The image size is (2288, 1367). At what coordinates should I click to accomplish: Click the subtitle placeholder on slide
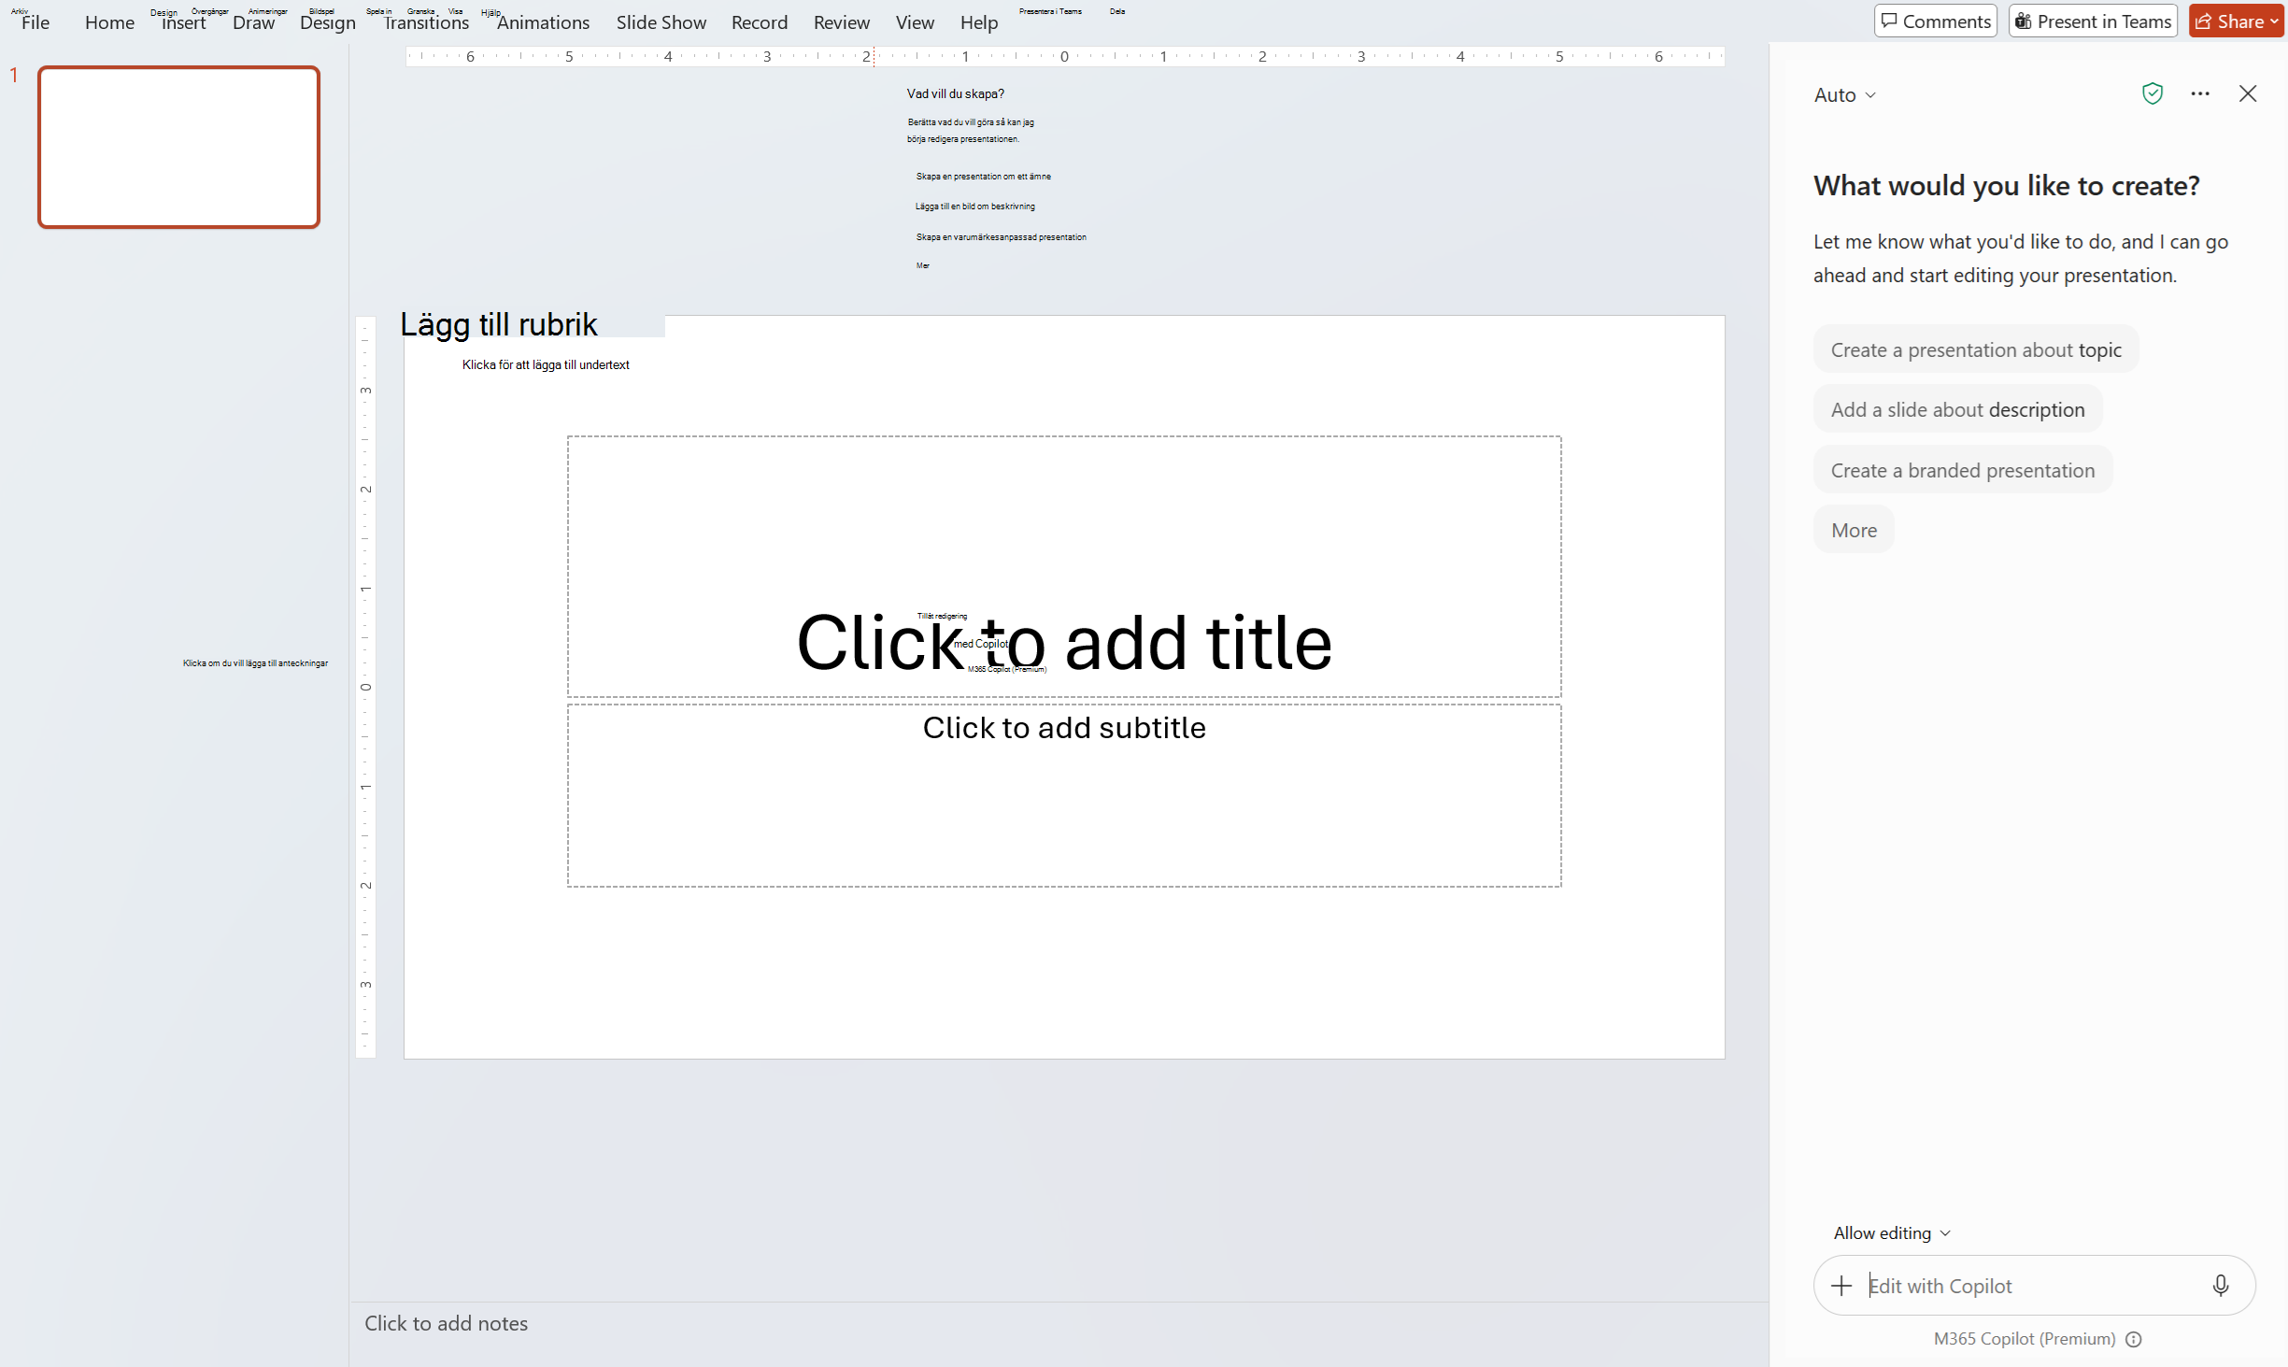click(1064, 795)
